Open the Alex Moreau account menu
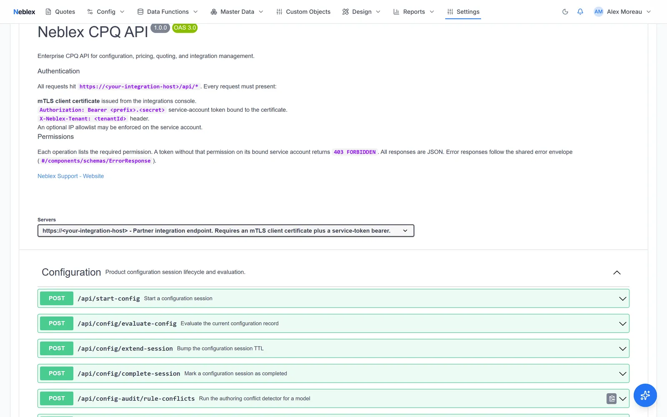The height and width of the screenshot is (417, 667). click(622, 12)
